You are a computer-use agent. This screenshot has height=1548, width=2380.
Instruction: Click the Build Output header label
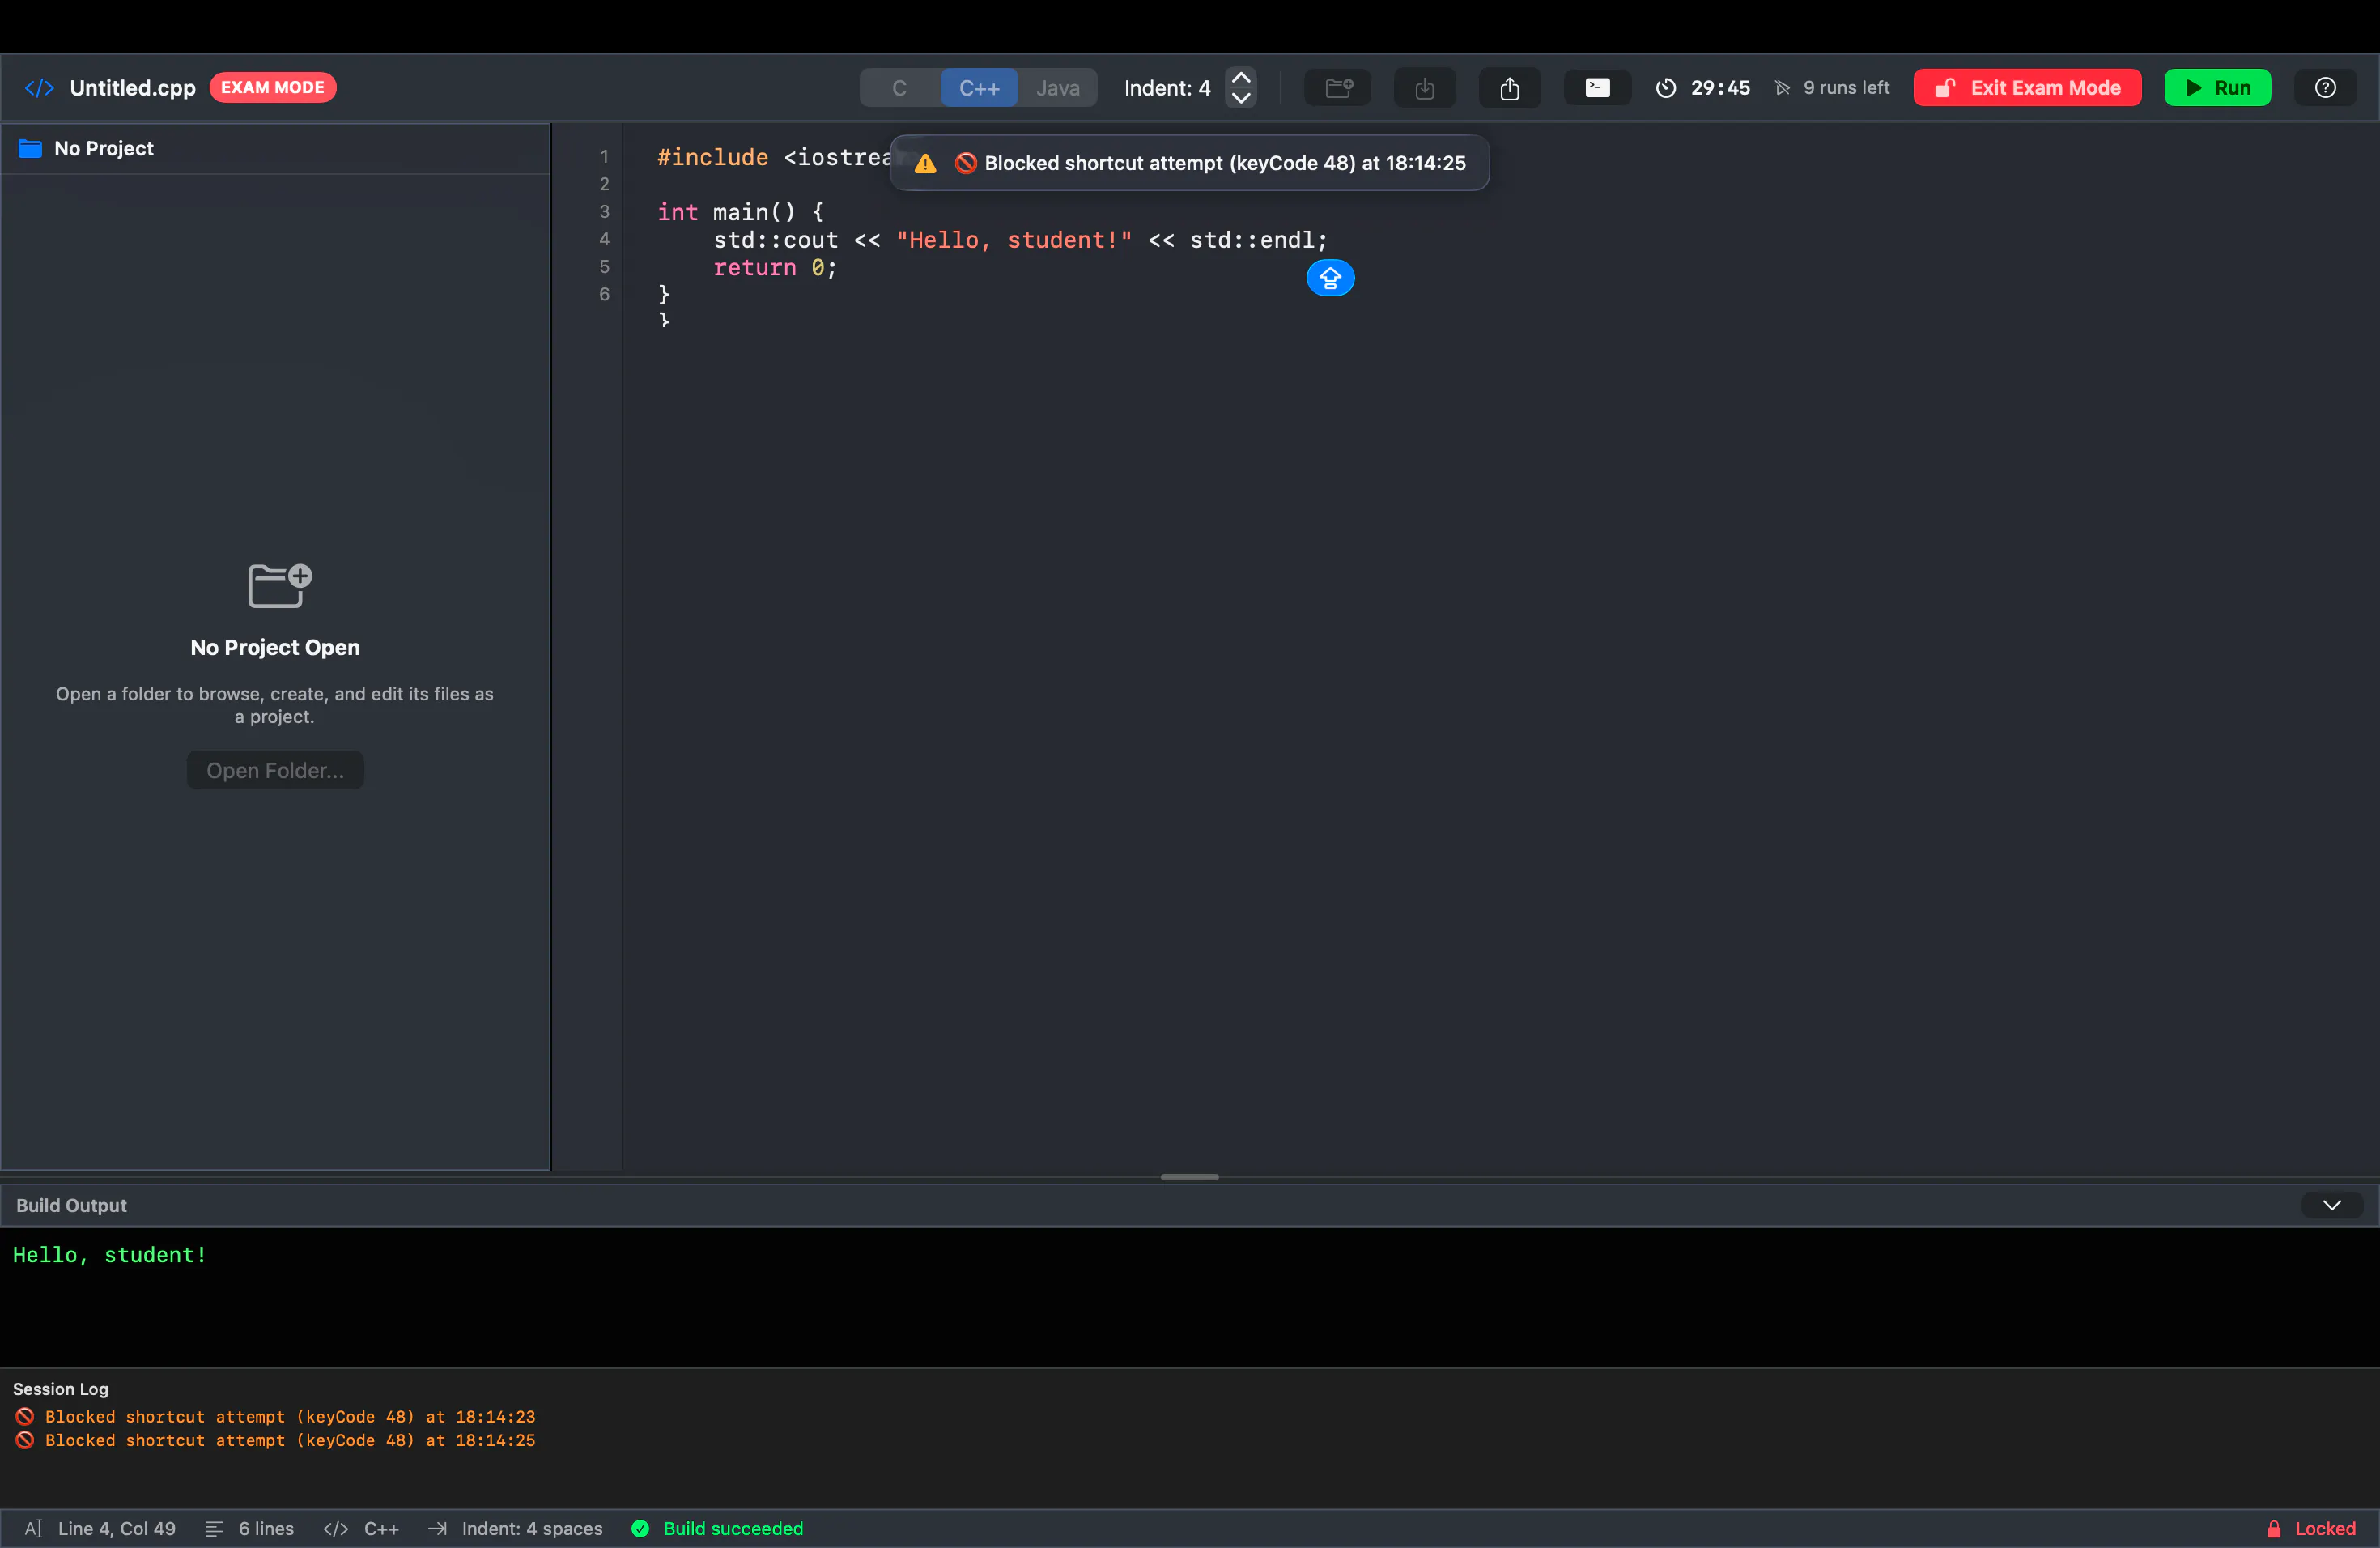[71, 1205]
